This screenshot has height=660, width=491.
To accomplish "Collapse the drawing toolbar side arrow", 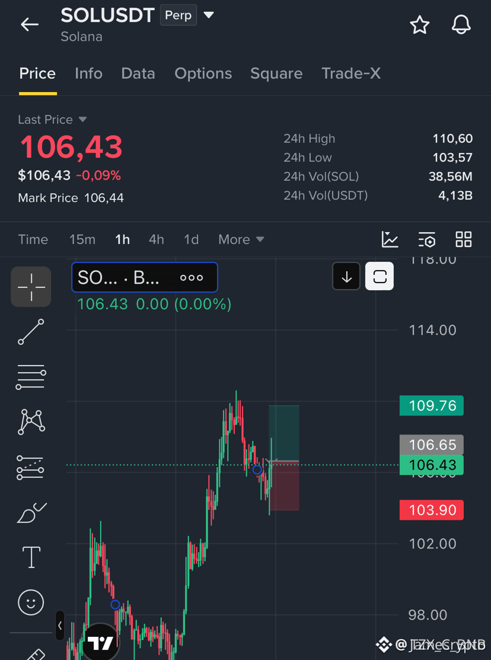I will (x=60, y=626).
